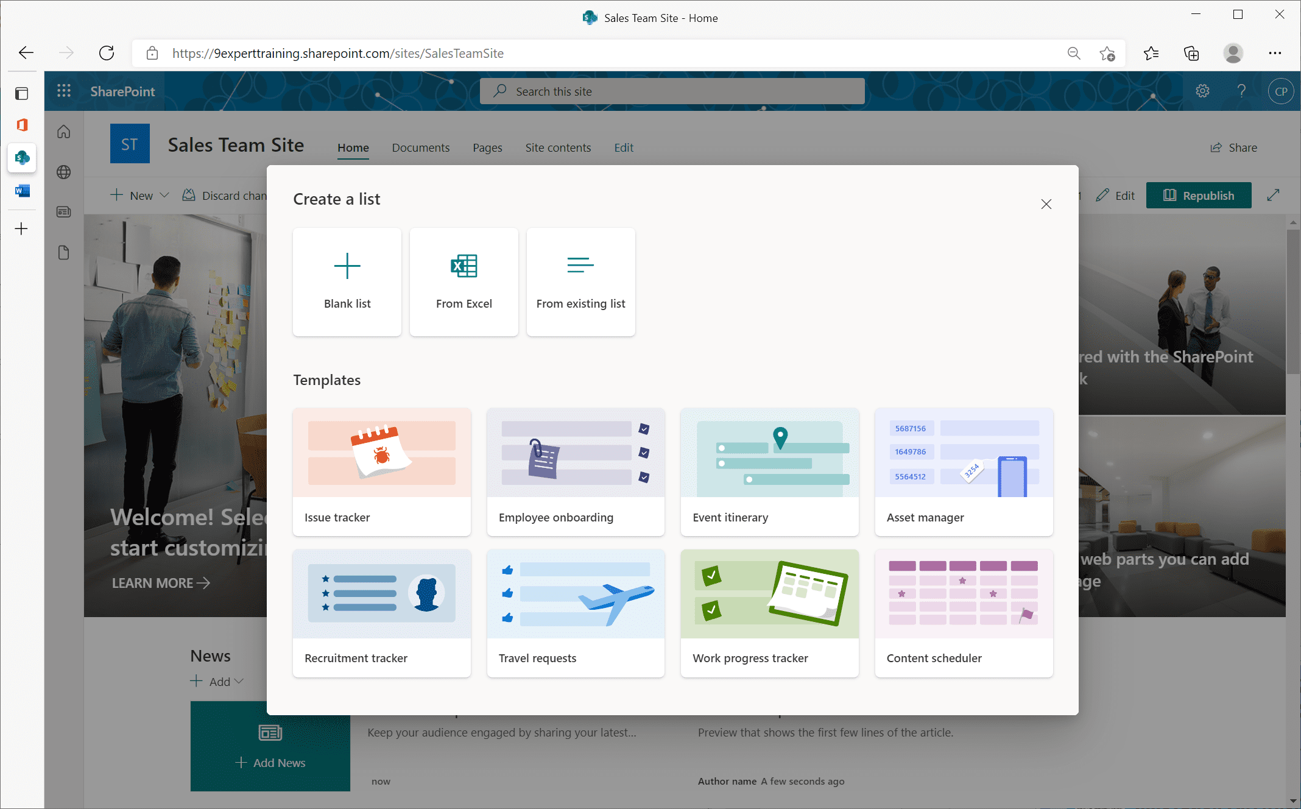Switch to the Pages tab

point(487,147)
